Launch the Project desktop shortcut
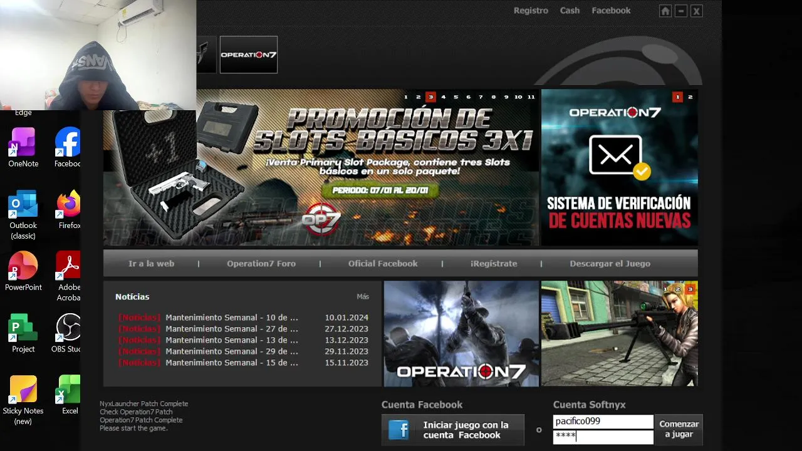The image size is (802, 451). (x=23, y=333)
